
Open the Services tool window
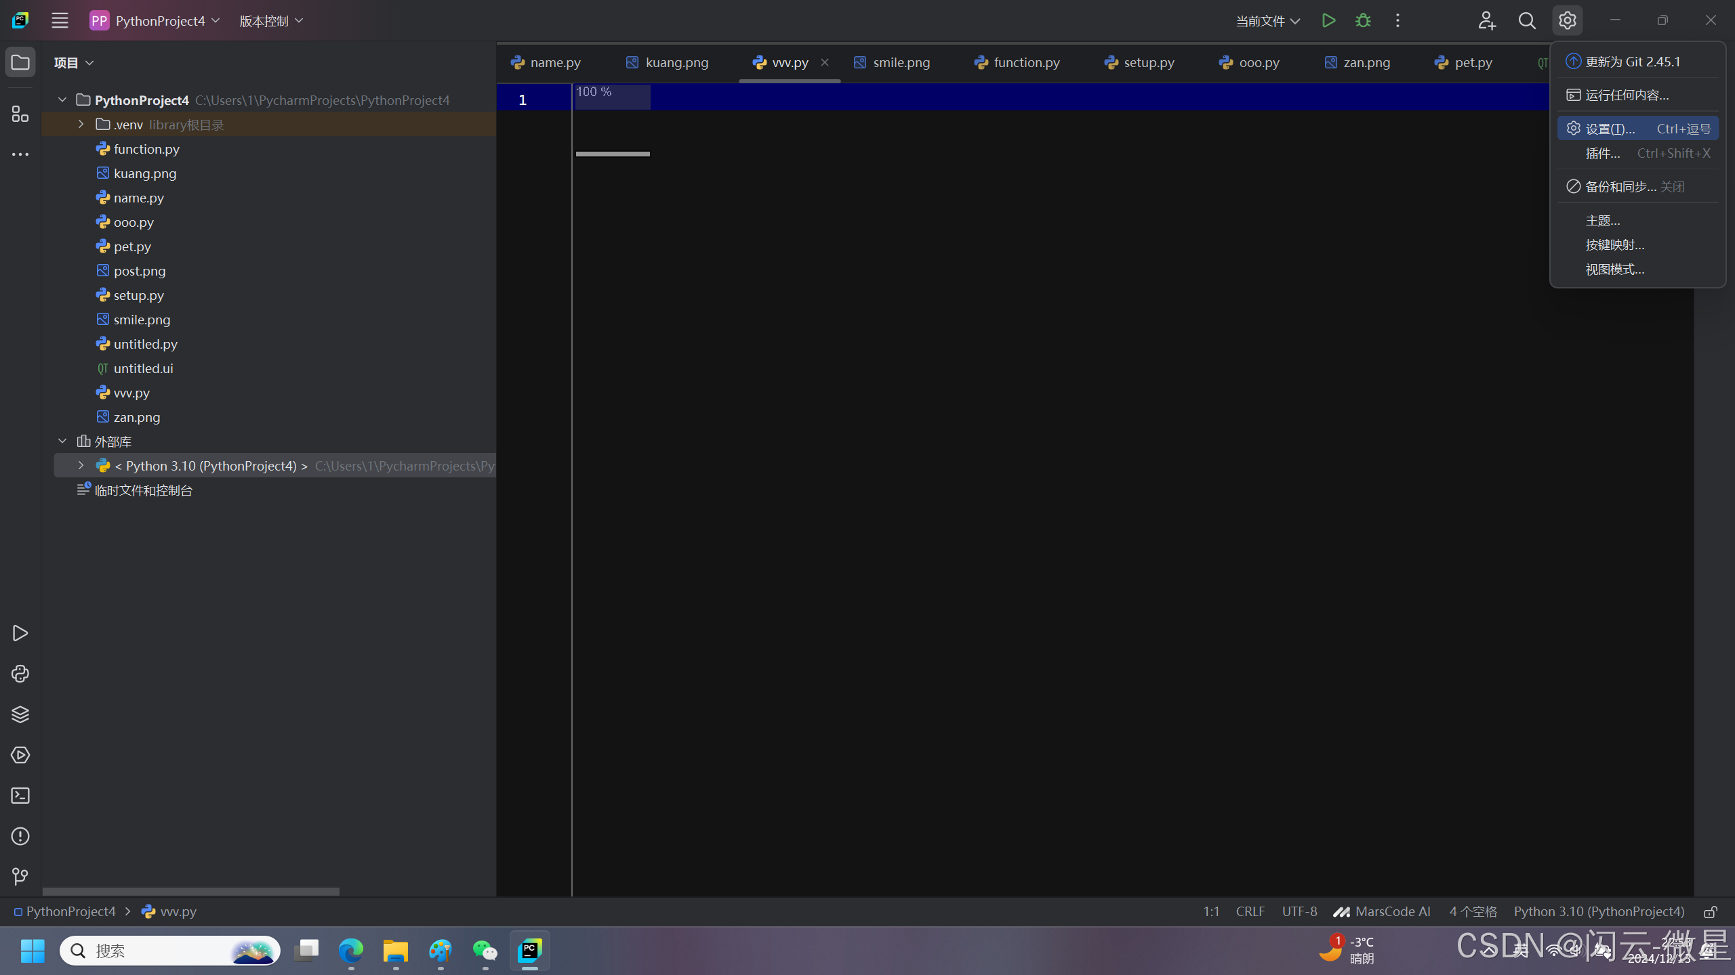20,755
